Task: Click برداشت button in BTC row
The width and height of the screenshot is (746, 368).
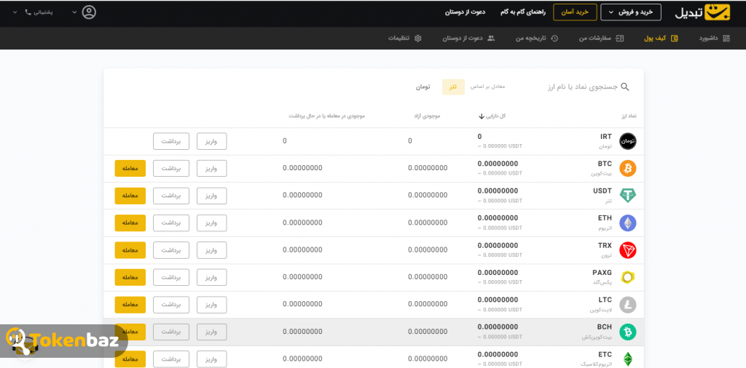Action: (x=170, y=169)
